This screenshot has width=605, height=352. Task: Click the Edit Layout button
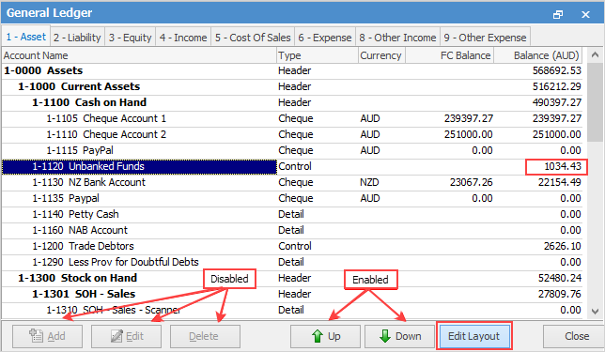(473, 336)
